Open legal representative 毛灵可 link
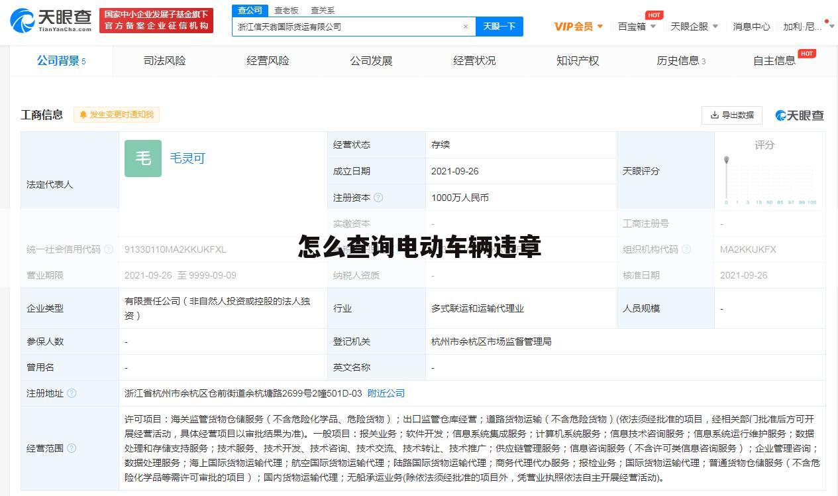 (187, 158)
